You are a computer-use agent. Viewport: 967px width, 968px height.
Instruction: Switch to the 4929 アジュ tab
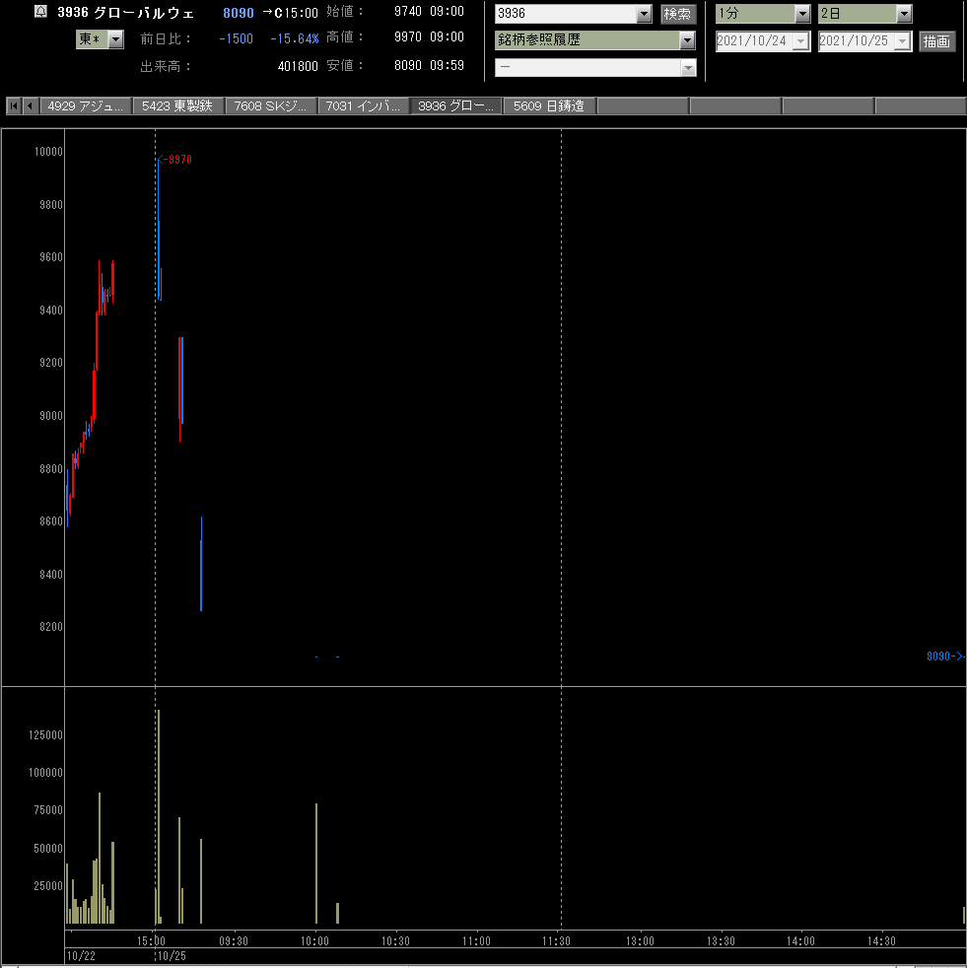tap(86, 106)
